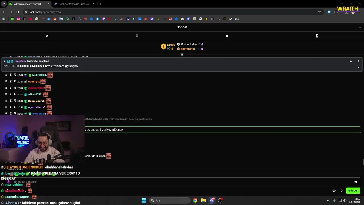
Task: Open pinned message three-dot options
Action: pyautogui.click(x=358, y=61)
